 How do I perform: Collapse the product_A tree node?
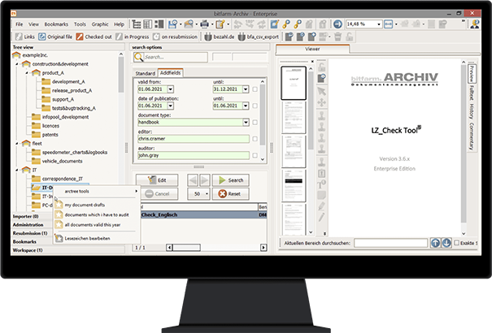click(27, 72)
